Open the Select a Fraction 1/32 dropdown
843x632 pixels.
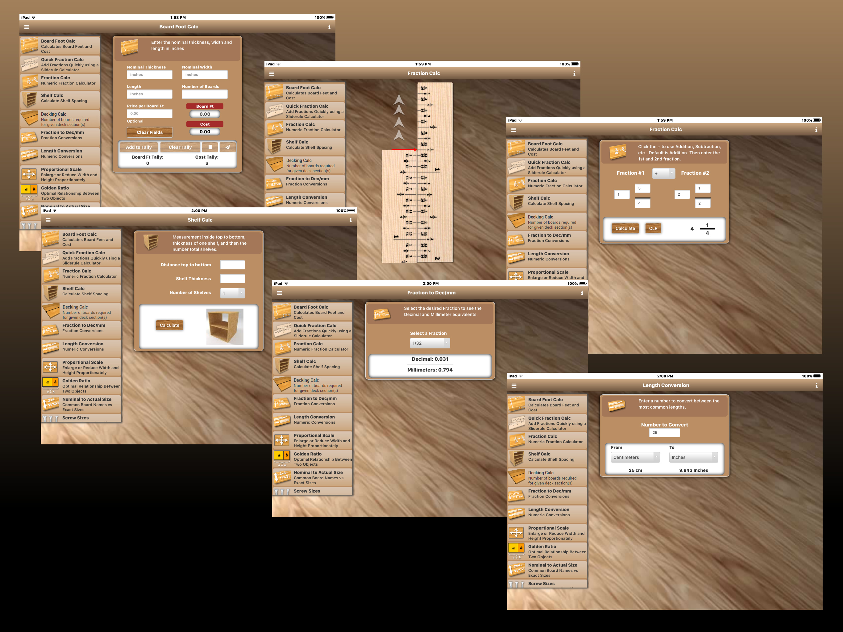430,343
